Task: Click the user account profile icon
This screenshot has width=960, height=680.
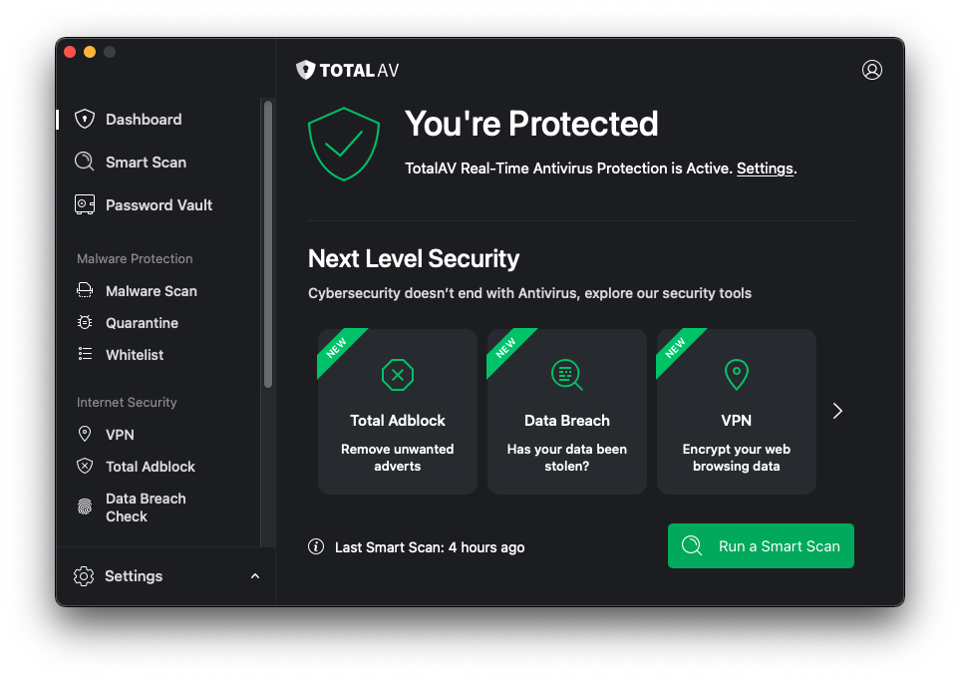Action: point(872,70)
